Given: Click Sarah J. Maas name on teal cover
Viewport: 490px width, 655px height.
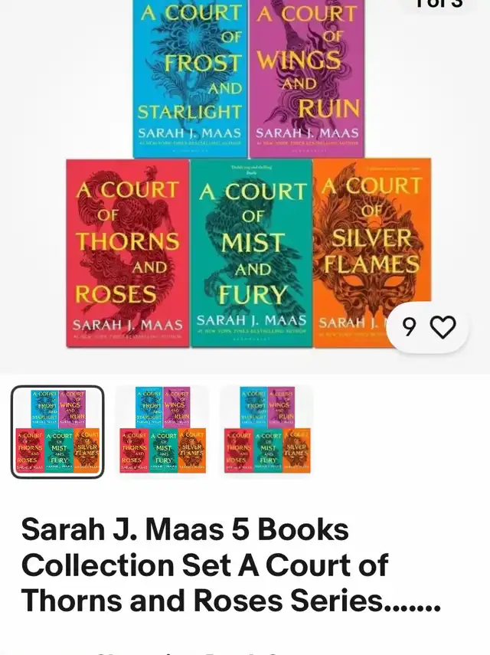Looking at the screenshot, I should (x=252, y=320).
